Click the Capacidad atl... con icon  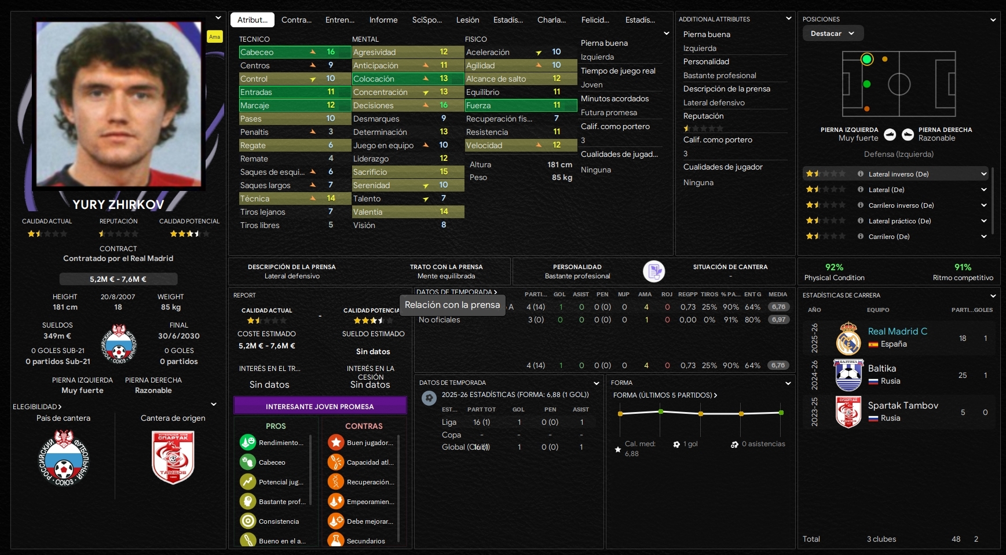click(336, 462)
